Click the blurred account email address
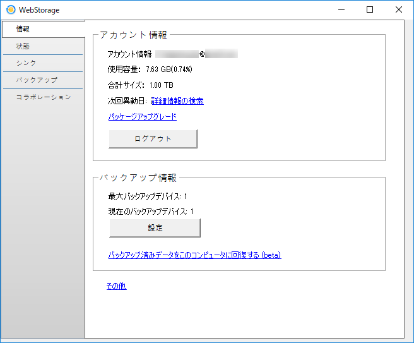This screenshot has width=414, height=343. click(x=196, y=54)
